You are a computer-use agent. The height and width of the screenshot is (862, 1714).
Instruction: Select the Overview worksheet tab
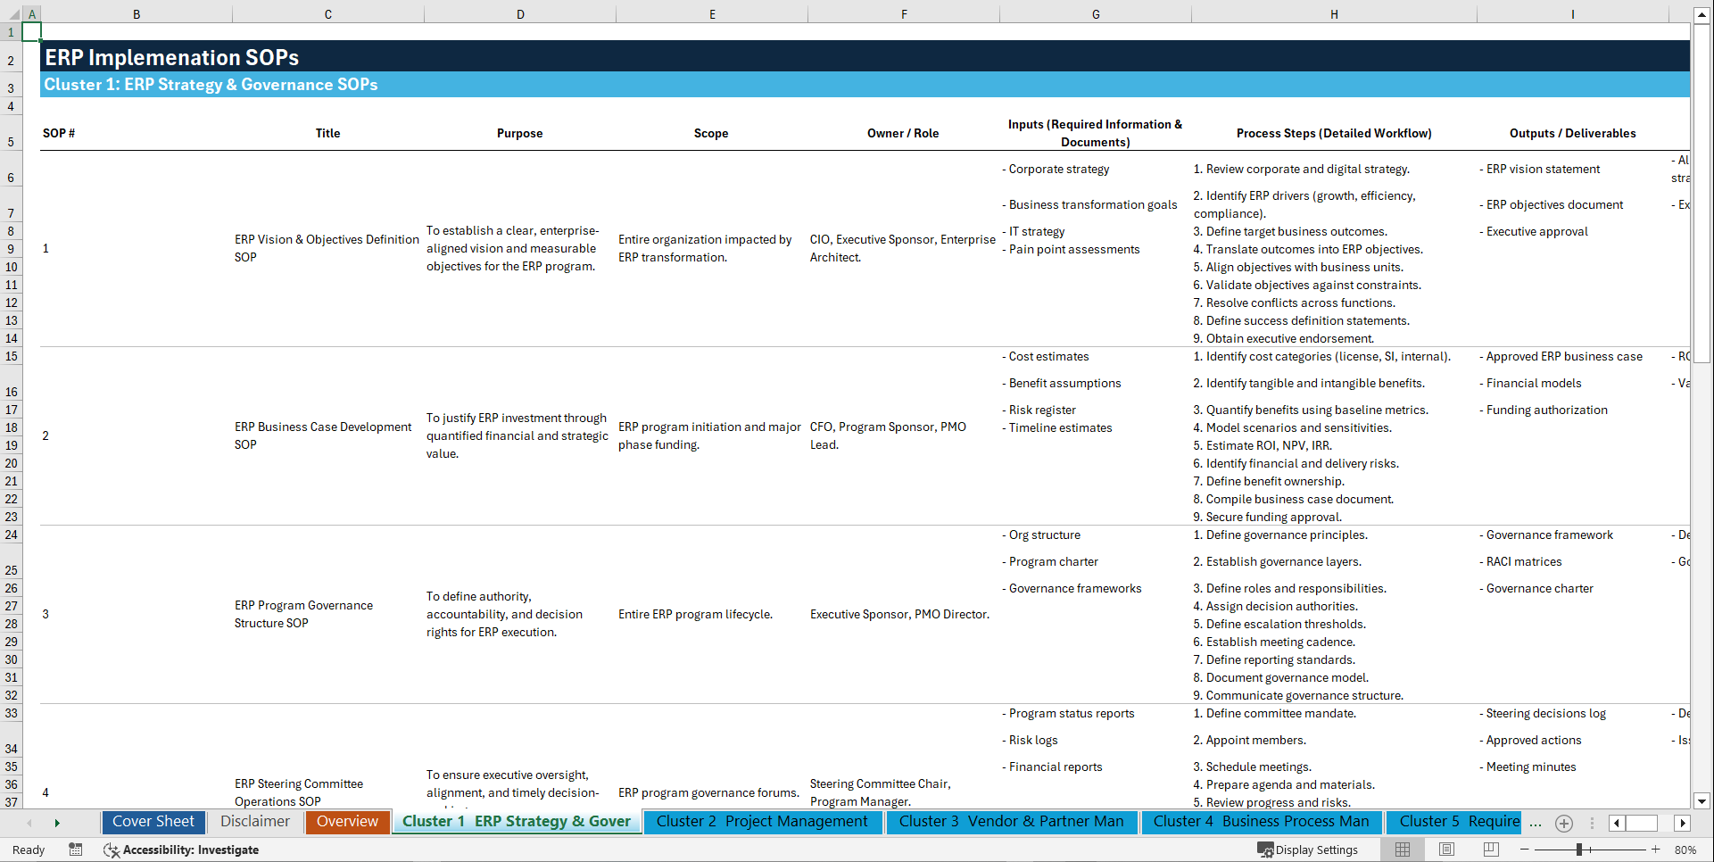347,822
